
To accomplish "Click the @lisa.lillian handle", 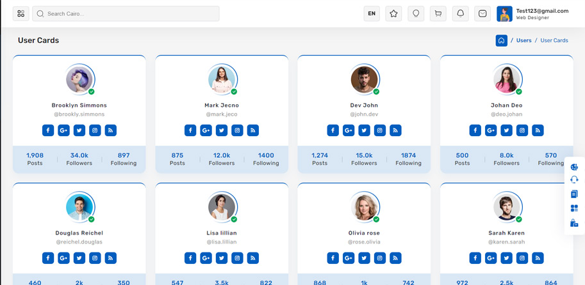I will tap(222, 242).
